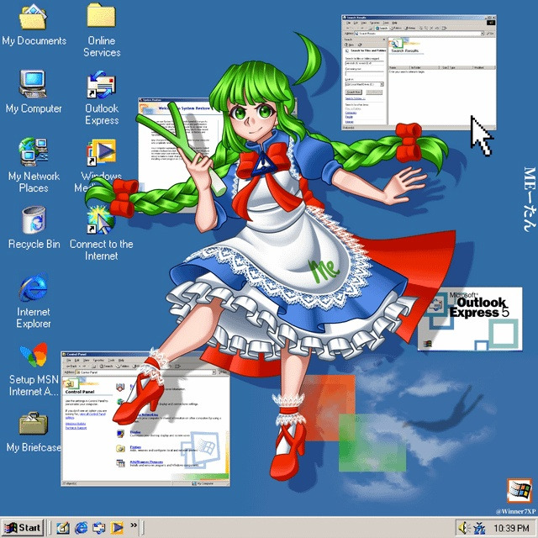Launch the Windows Media Player desktop shortcut
Screen dimensions: 538x538
(x=101, y=153)
